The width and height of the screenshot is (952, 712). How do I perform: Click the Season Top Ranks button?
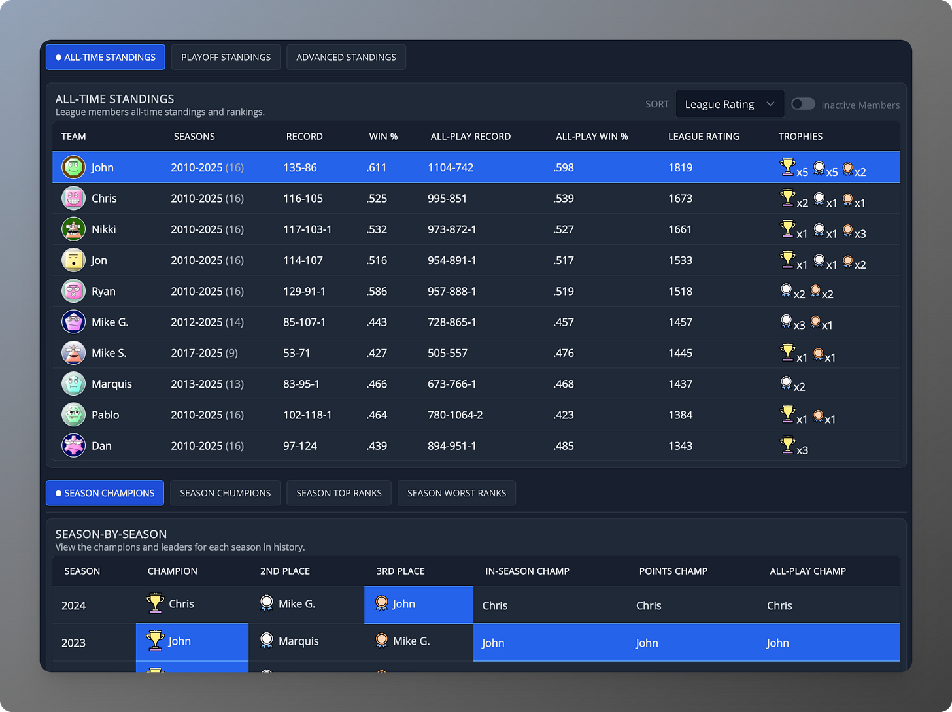click(339, 493)
